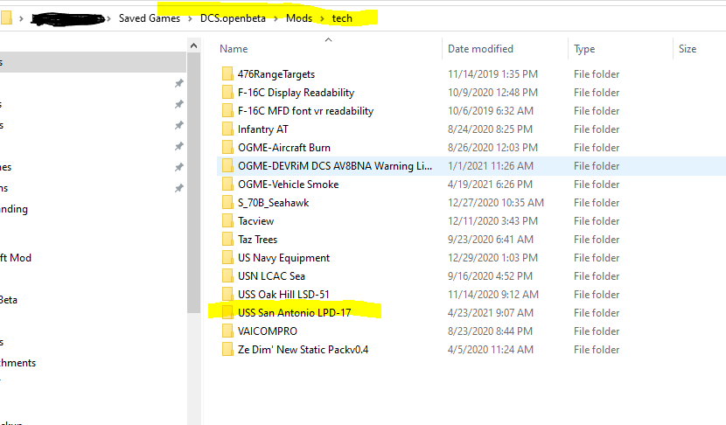
Task: Select the OGME-Vehicle Smoke folder name
Action: tap(289, 185)
